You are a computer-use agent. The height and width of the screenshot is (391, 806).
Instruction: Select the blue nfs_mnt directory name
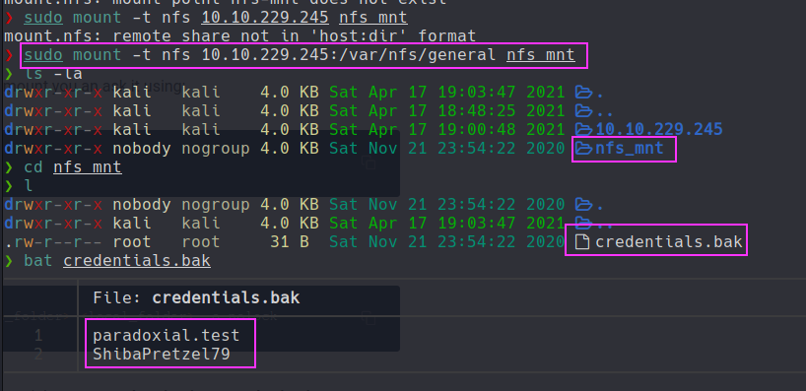click(630, 149)
